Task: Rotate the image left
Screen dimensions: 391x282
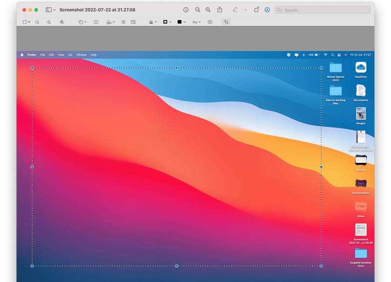Action: 256,10
